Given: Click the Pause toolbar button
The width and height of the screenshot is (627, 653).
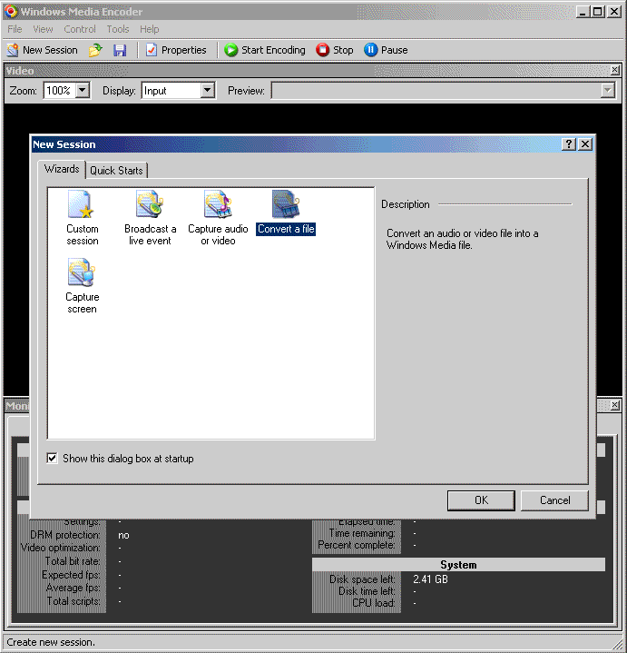Looking at the screenshot, I should [x=386, y=50].
